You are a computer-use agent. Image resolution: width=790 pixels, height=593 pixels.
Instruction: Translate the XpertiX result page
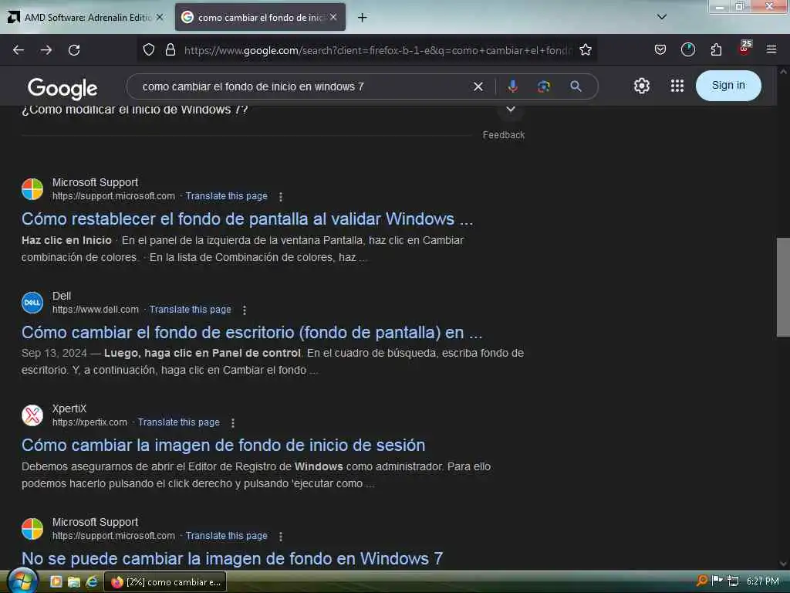coord(179,422)
